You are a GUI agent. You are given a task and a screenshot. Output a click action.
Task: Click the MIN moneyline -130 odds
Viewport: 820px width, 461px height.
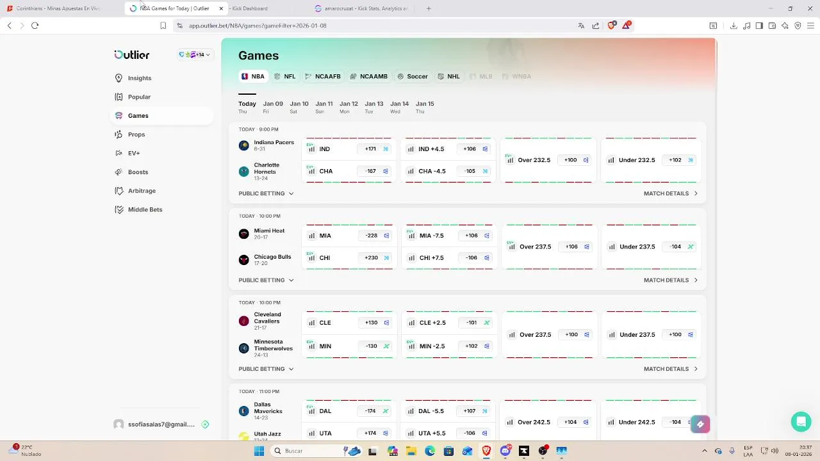tap(377, 346)
